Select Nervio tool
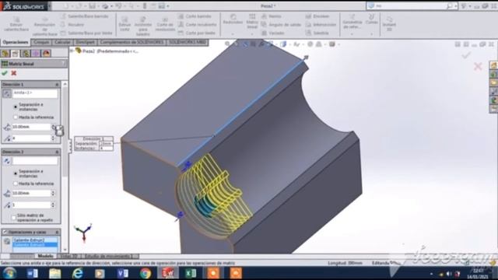 click(272, 16)
